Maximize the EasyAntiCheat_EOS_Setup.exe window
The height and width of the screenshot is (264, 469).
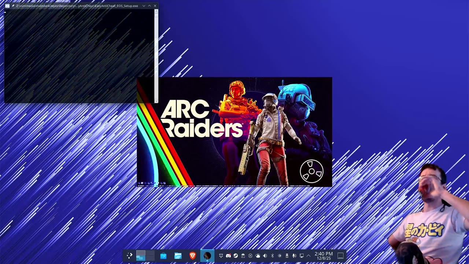pos(149,6)
